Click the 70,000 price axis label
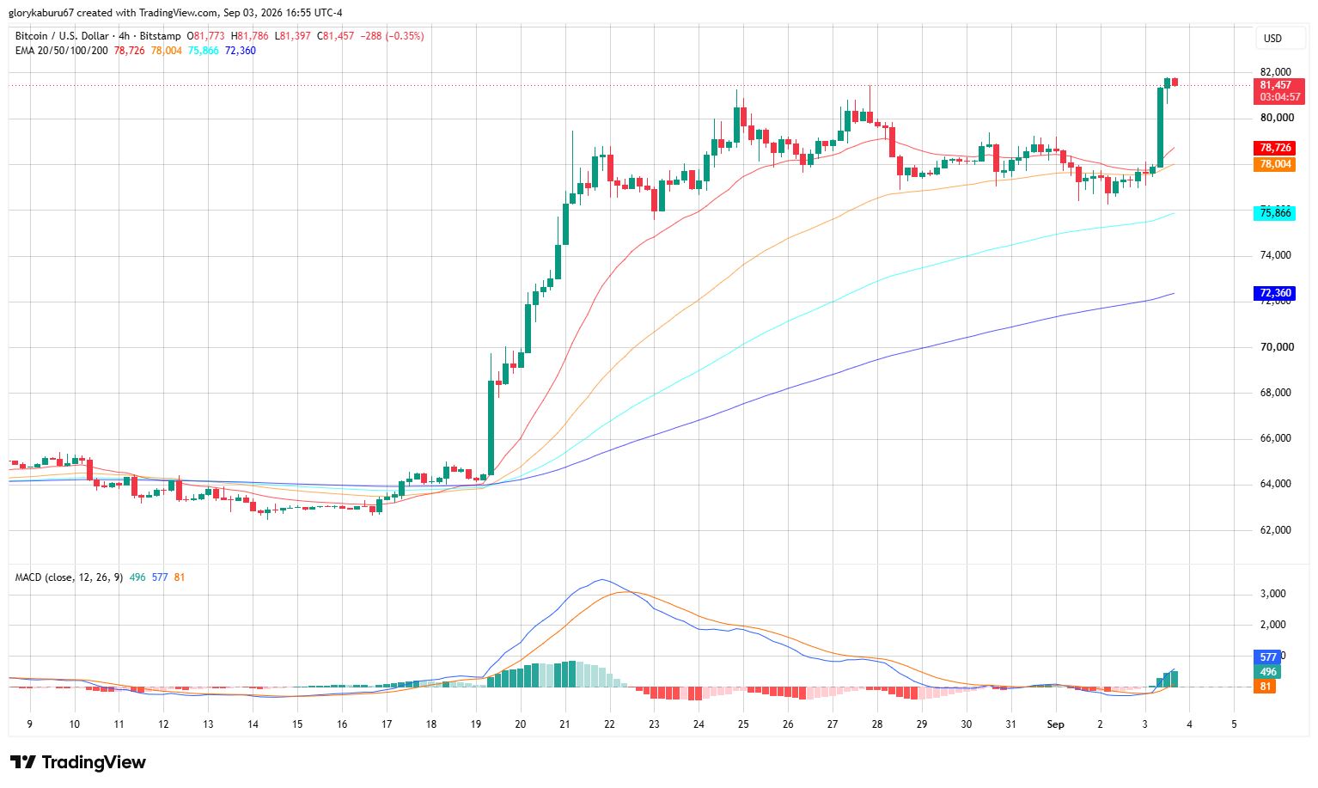Viewport: 1318px width, 788px height. (1277, 347)
